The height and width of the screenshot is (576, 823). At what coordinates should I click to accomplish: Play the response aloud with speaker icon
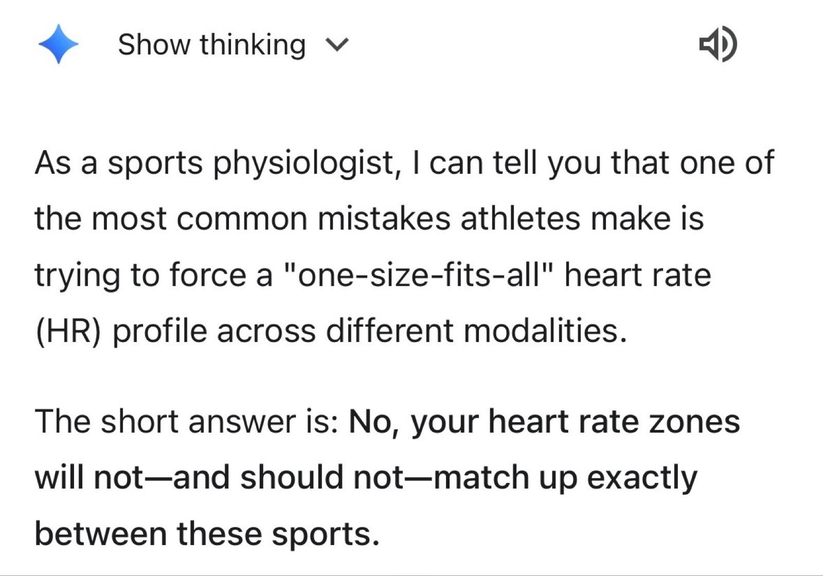pyautogui.click(x=718, y=45)
